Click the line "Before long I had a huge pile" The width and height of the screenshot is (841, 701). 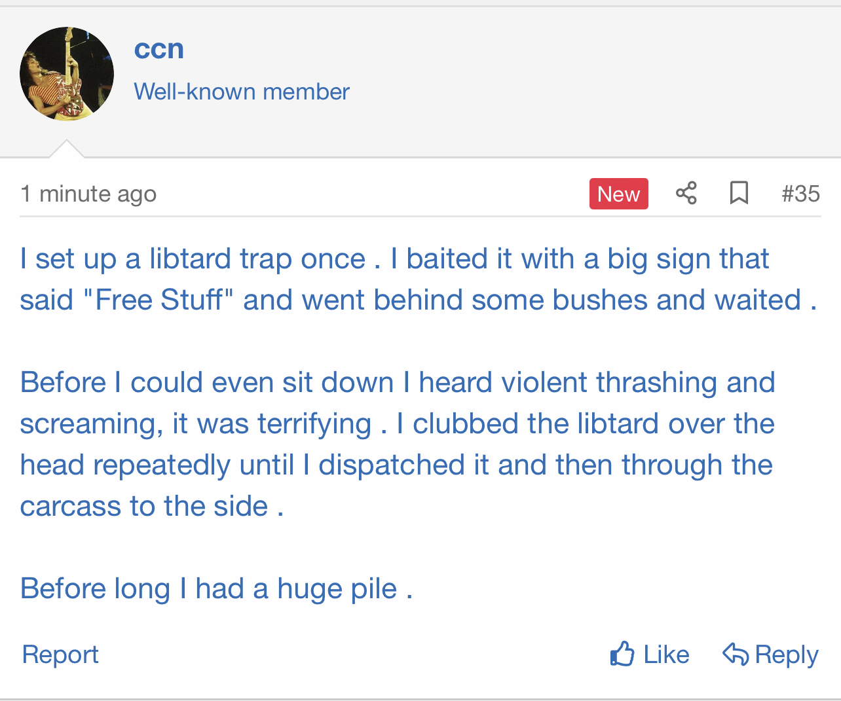pyautogui.click(x=216, y=588)
